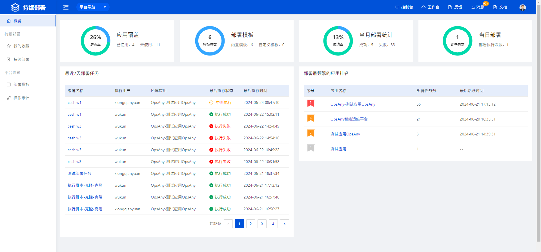Click the 共38条 total count text
This screenshot has height=252, width=541.
click(215, 224)
